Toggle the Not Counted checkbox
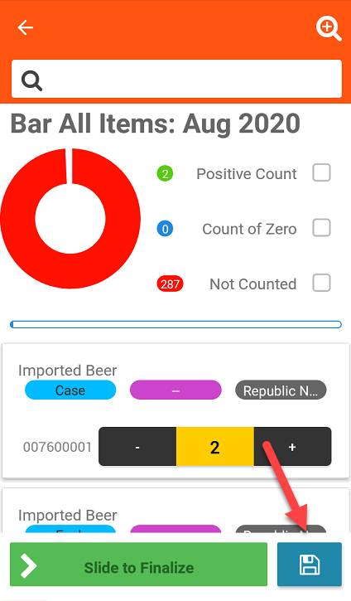Screen dimensions: 351x601 [x=321, y=283]
